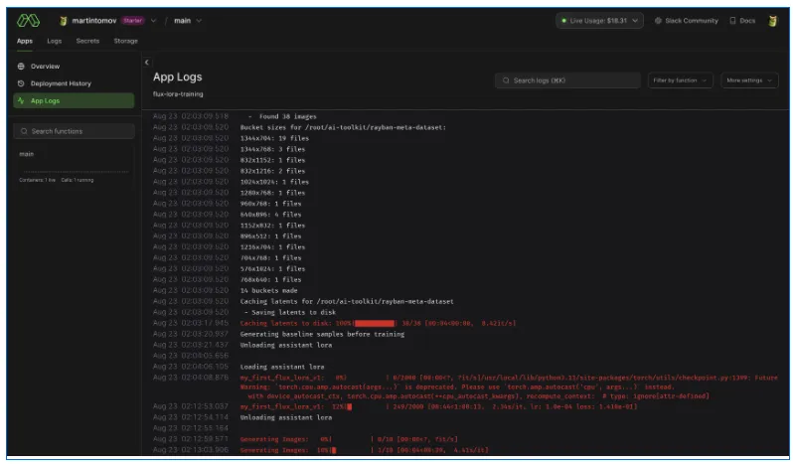The height and width of the screenshot is (464, 793).
Task: Click 'Generating baseline samples before training' log line
Action: click(x=322, y=334)
